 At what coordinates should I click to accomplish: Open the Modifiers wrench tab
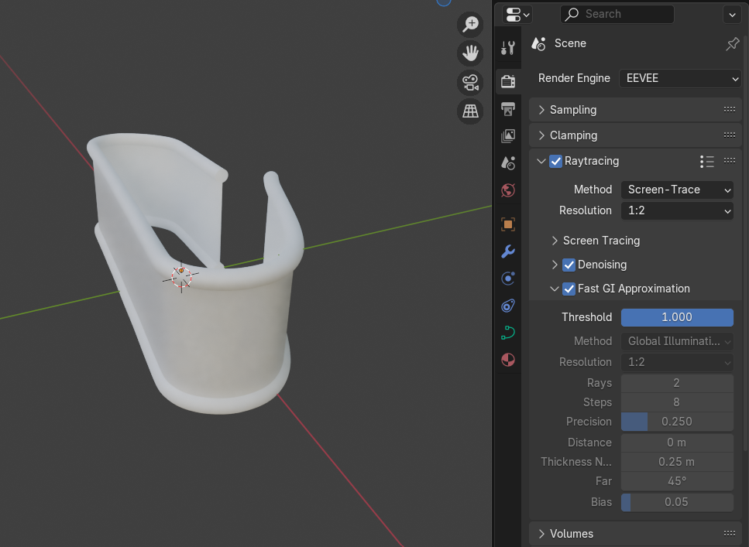pos(508,251)
